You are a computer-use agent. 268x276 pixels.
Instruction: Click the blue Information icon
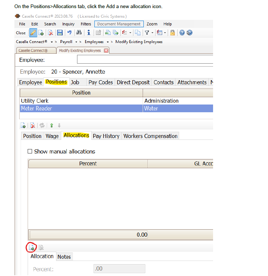point(89,32)
